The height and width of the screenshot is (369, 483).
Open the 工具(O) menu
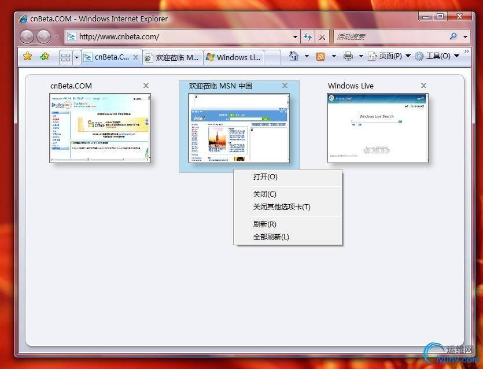(x=437, y=56)
